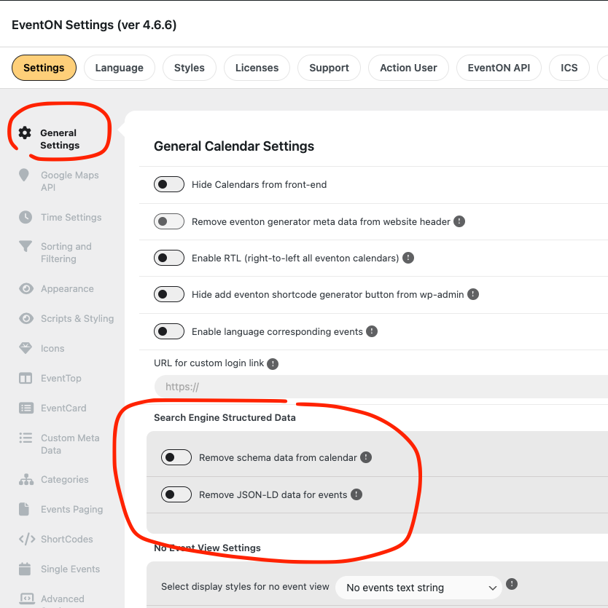The height and width of the screenshot is (608, 608).
Task: Go to Events Paging section label
Action: (72, 509)
